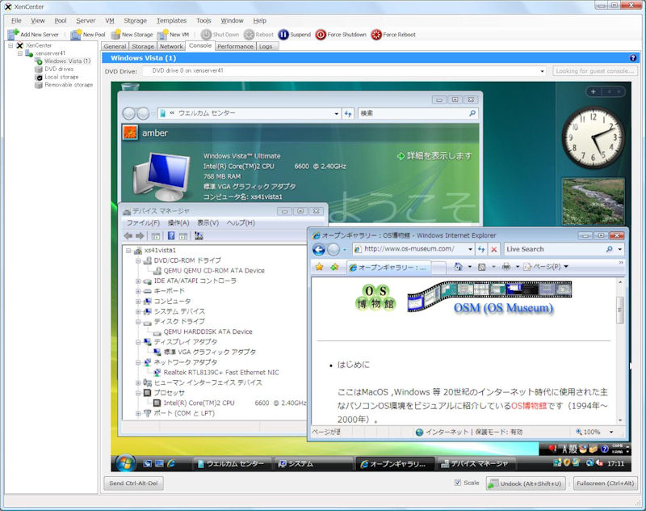Click the Force Shutdown icon
This screenshot has width=646, height=511.
coord(321,35)
